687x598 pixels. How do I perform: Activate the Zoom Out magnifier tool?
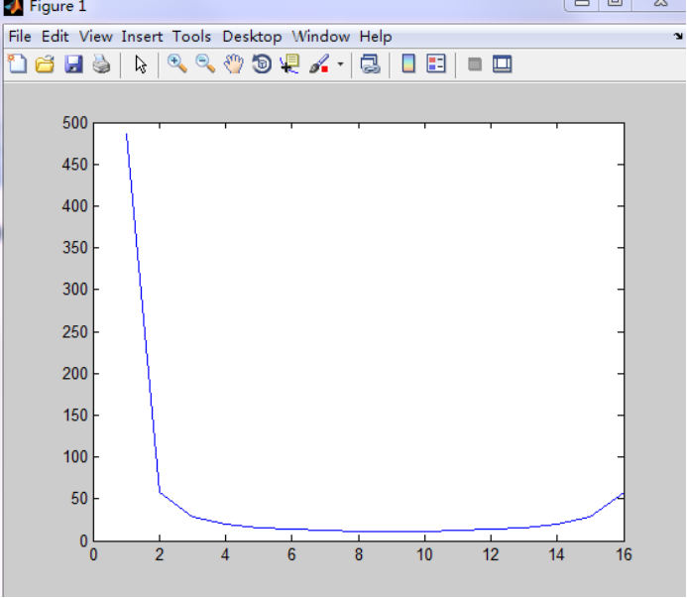205,64
